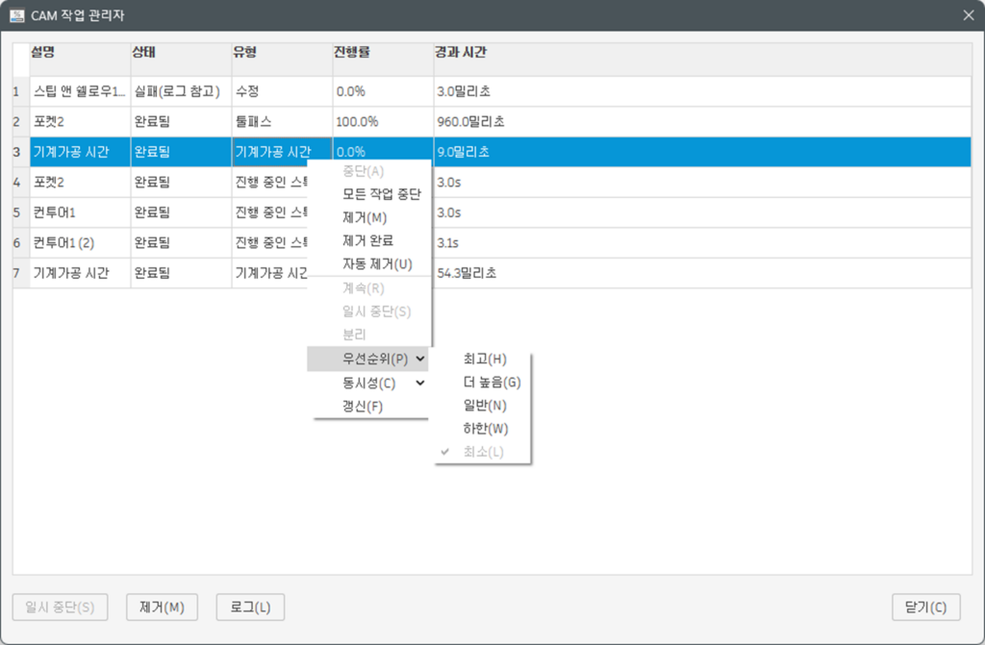This screenshot has width=985, height=645.
Task: Click the 100.0% progress cell
Action: [x=383, y=121]
